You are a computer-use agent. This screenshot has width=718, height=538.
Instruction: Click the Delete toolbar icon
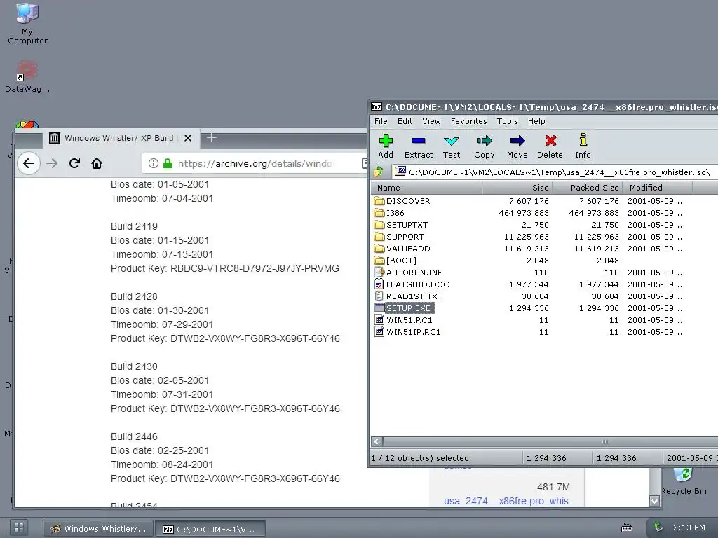pyautogui.click(x=550, y=146)
